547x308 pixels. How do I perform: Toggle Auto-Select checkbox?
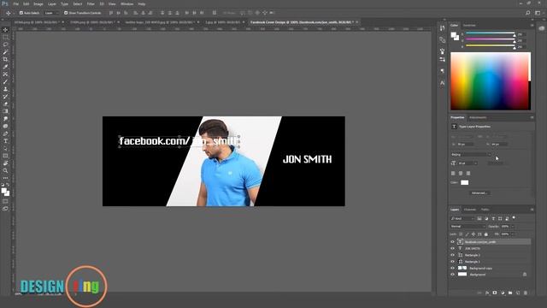[x=21, y=13]
